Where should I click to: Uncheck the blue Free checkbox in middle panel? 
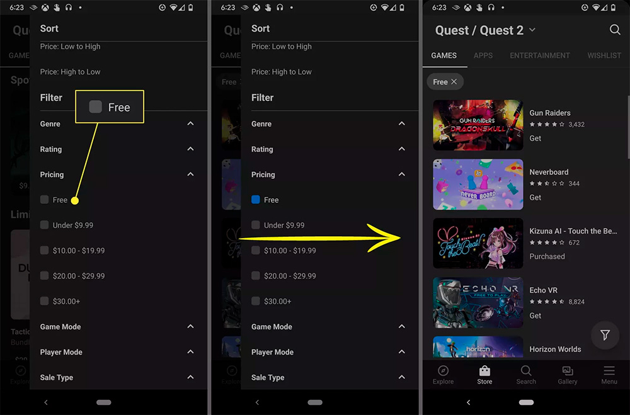256,200
